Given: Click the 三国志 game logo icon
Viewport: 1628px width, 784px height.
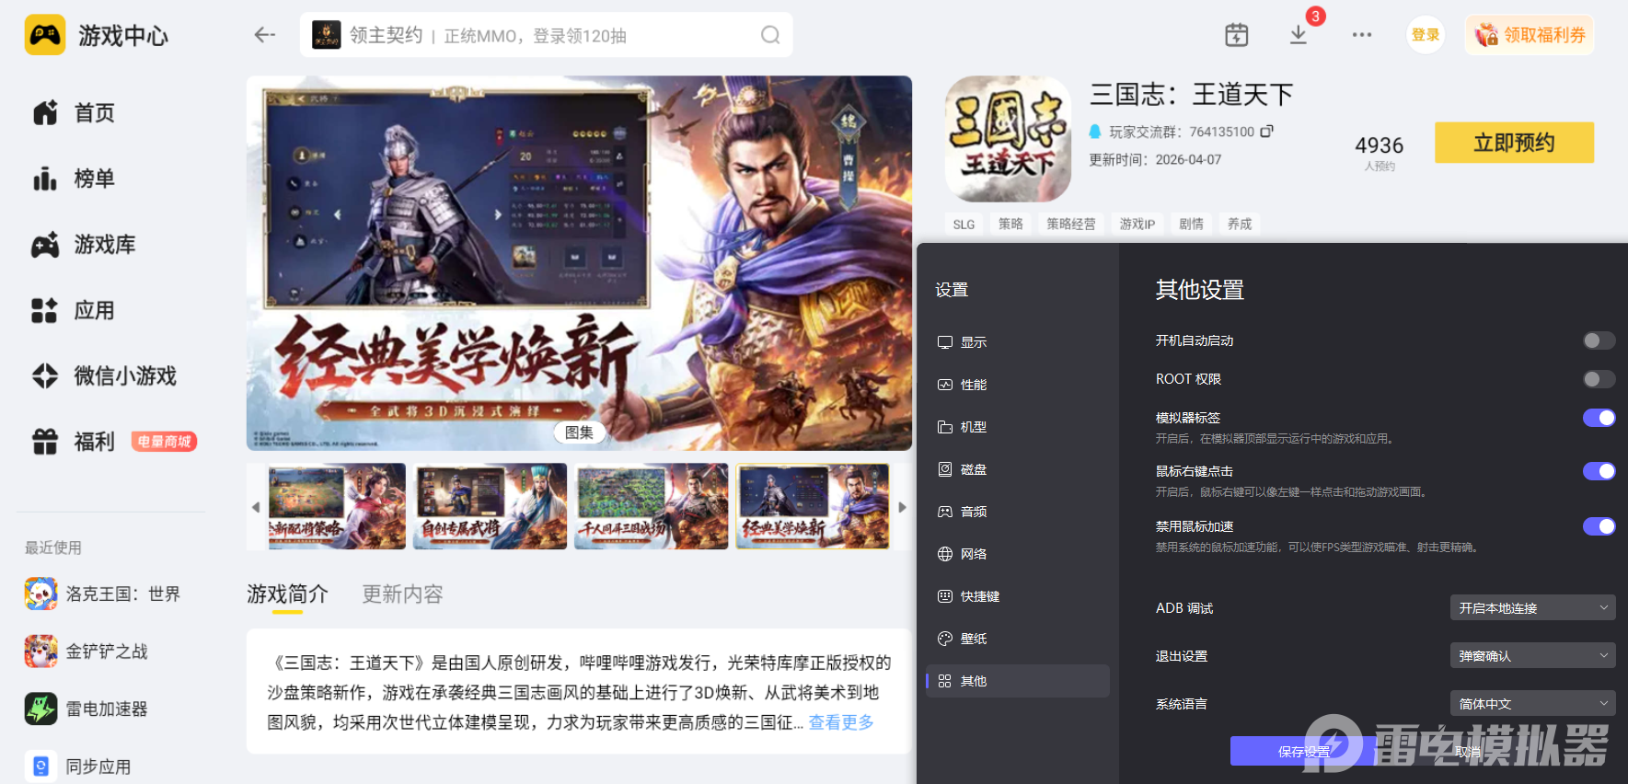Looking at the screenshot, I should 1008,139.
